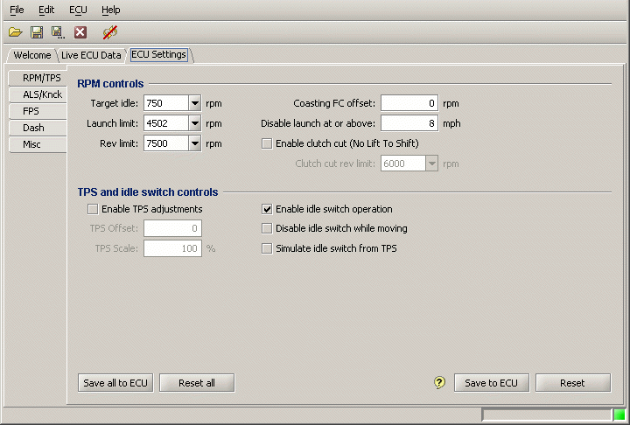
Task: Click the Open file folder icon
Action: point(15,32)
